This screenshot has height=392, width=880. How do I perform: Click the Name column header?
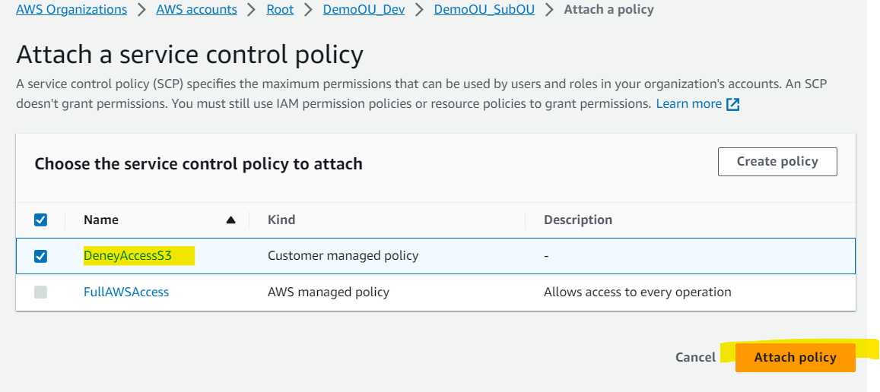101,220
